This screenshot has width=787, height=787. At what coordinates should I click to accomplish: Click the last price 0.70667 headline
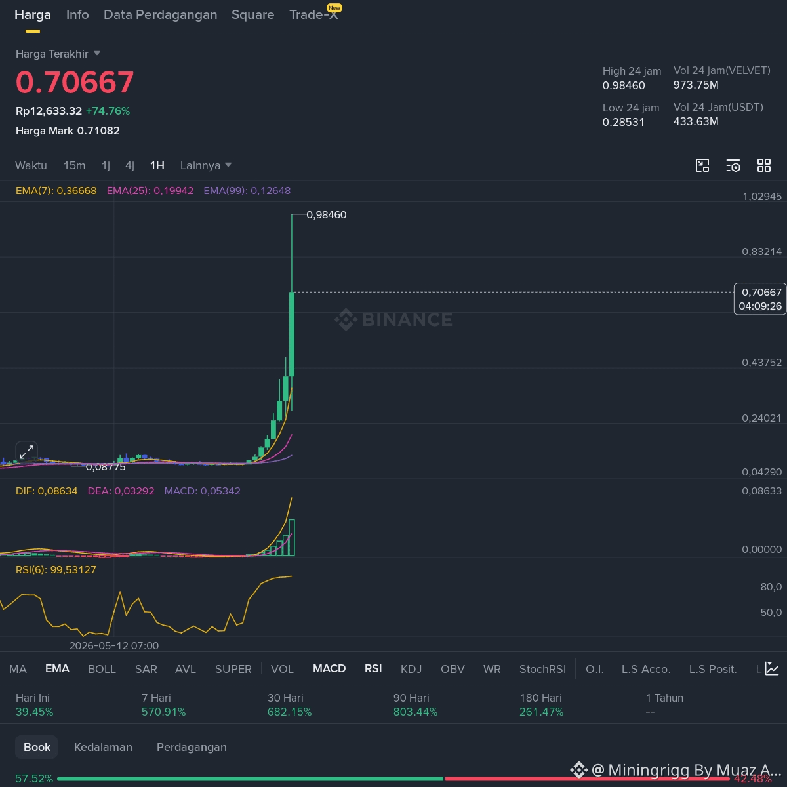[x=75, y=83]
